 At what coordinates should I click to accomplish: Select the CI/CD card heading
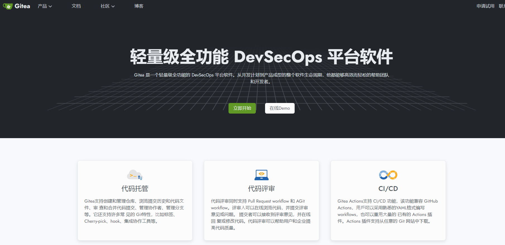388,189
